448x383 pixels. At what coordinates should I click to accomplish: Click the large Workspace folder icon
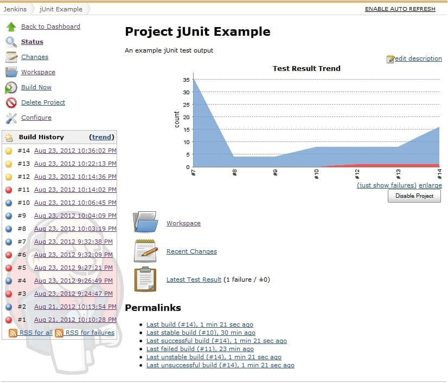click(145, 223)
